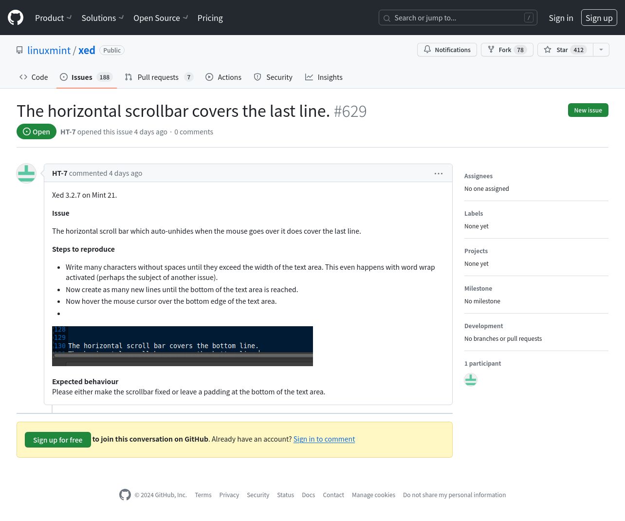625x521 pixels.
Task: Click the Open issue status badge
Action: tap(37, 131)
